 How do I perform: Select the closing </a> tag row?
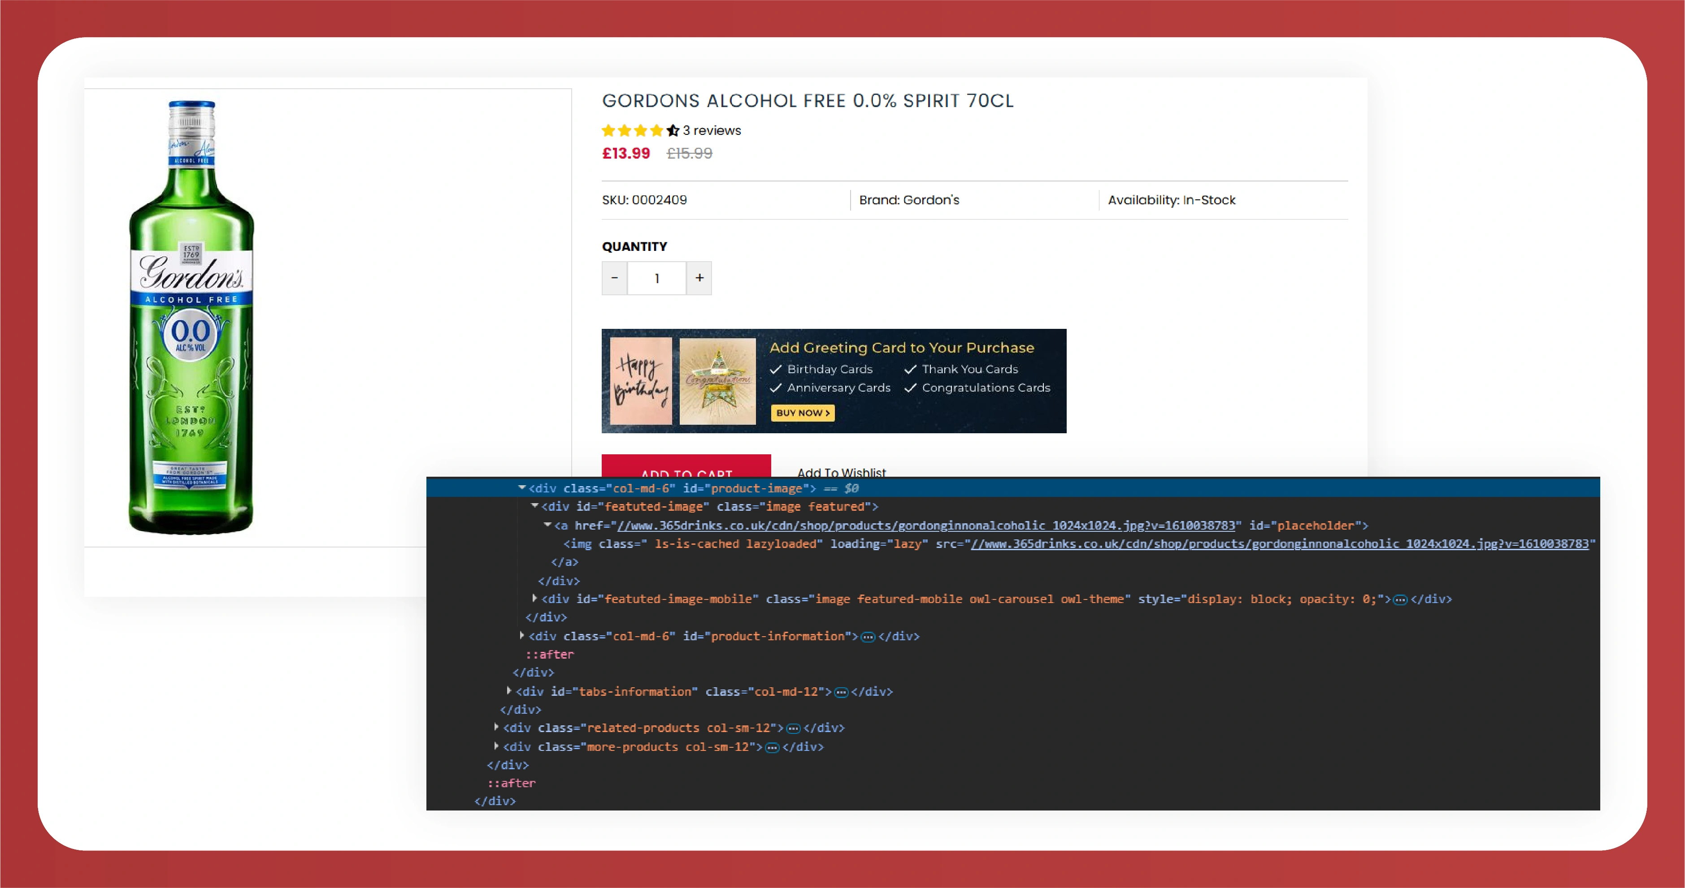tap(1013, 562)
